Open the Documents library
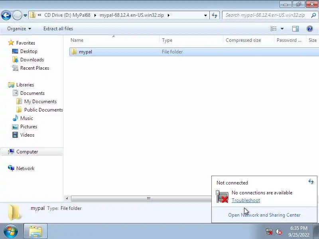Viewport: 319px width, 239px height. (x=32, y=93)
